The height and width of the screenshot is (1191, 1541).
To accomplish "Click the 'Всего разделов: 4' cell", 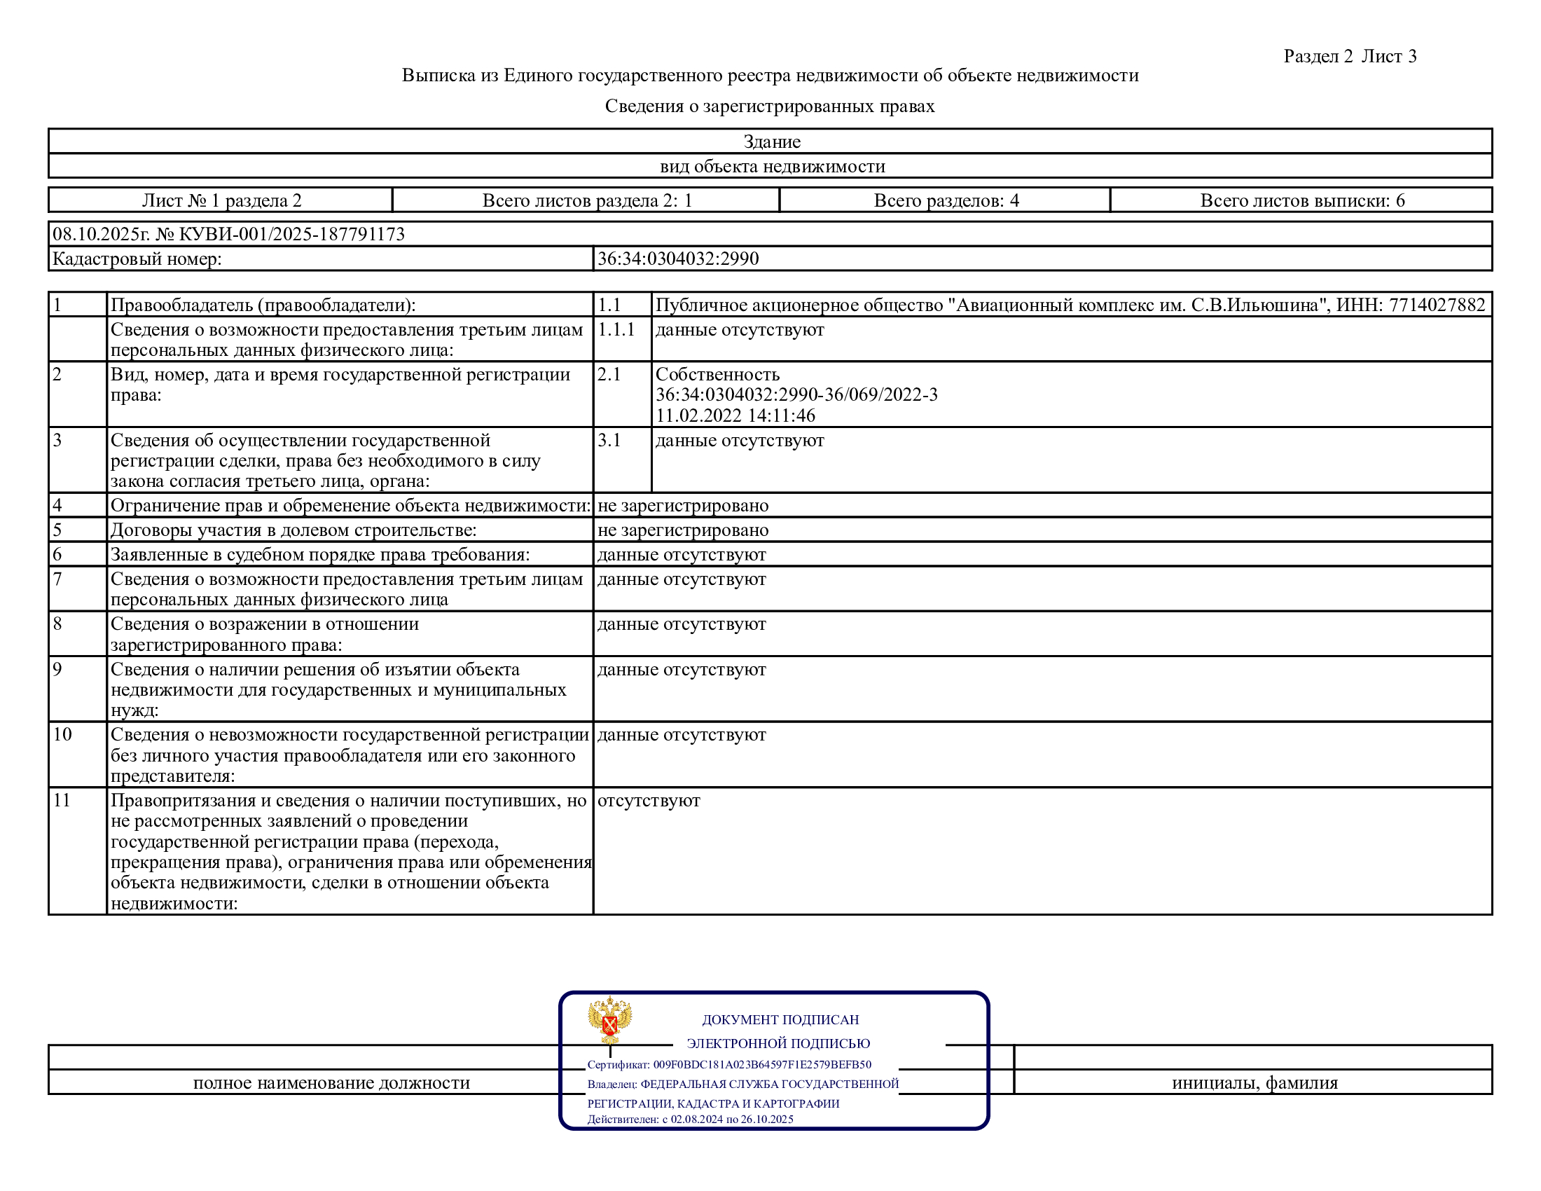I will 946,200.
